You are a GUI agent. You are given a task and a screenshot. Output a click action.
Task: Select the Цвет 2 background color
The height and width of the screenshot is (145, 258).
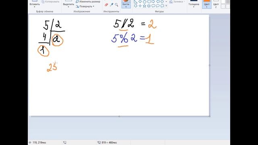click(216, 4)
